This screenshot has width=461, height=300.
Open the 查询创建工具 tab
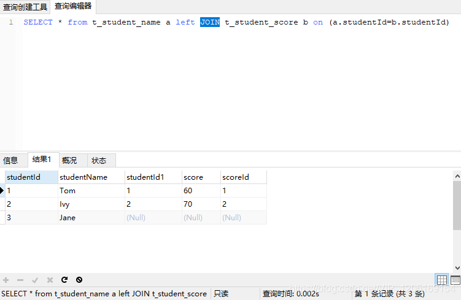click(25, 7)
